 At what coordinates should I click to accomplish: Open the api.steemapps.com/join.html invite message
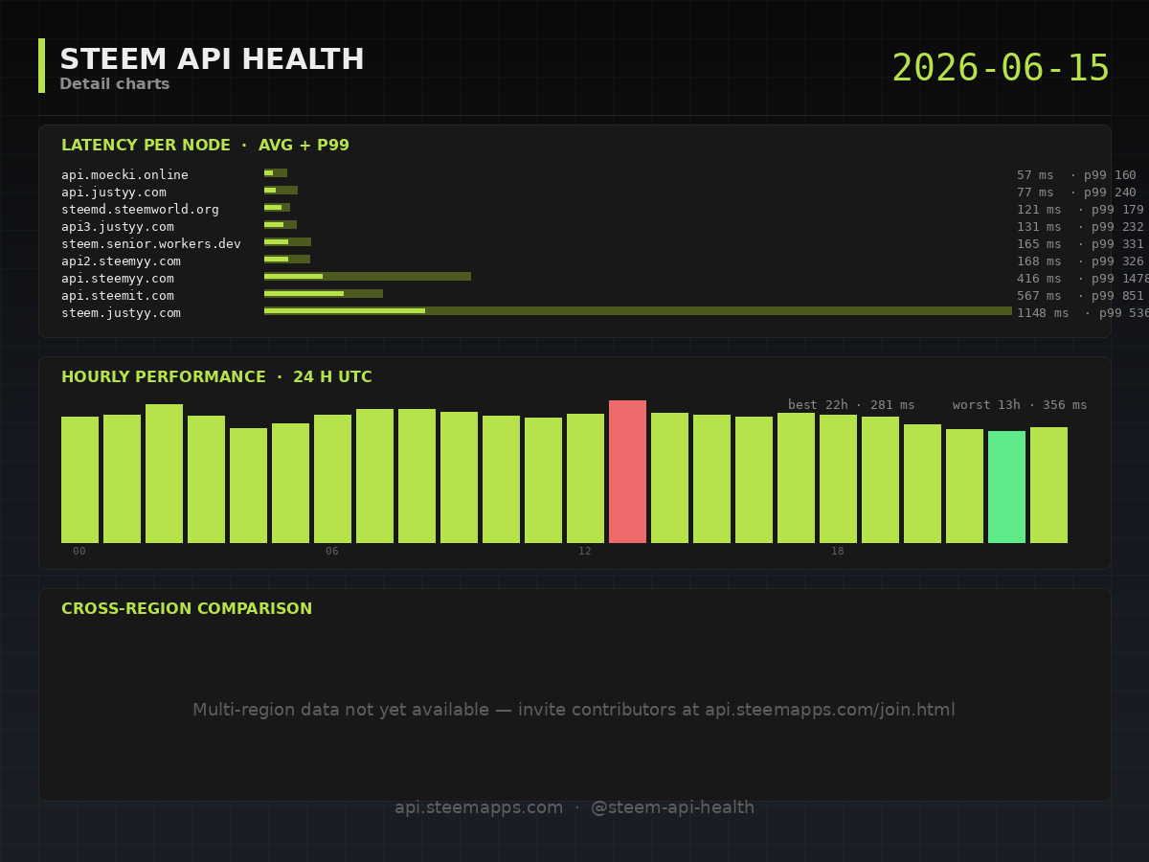[574, 710]
